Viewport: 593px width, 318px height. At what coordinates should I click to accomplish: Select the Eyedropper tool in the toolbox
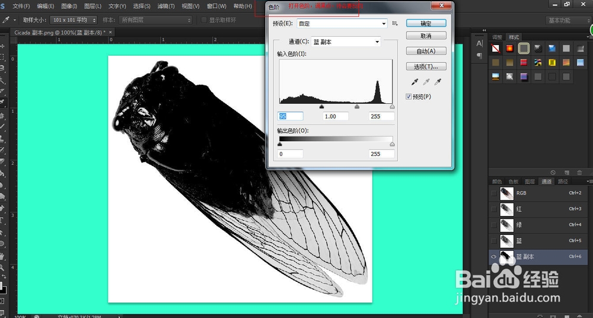pyautogui.click(x=2, y=101)
